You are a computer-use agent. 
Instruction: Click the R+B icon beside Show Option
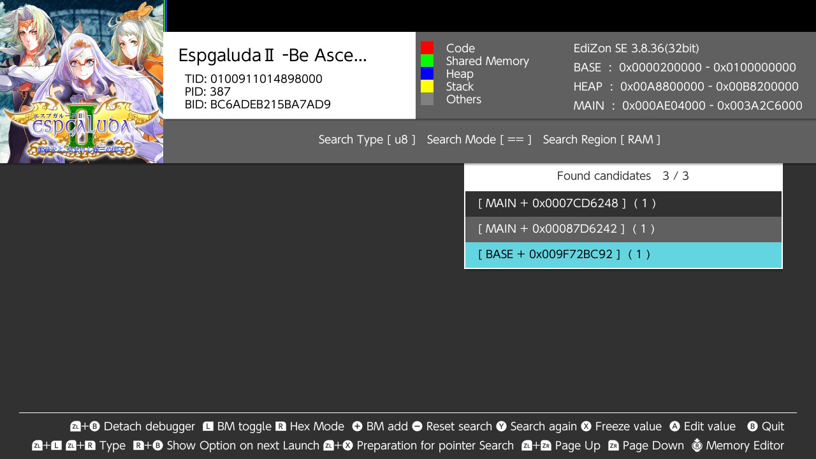tap(148, 446)
